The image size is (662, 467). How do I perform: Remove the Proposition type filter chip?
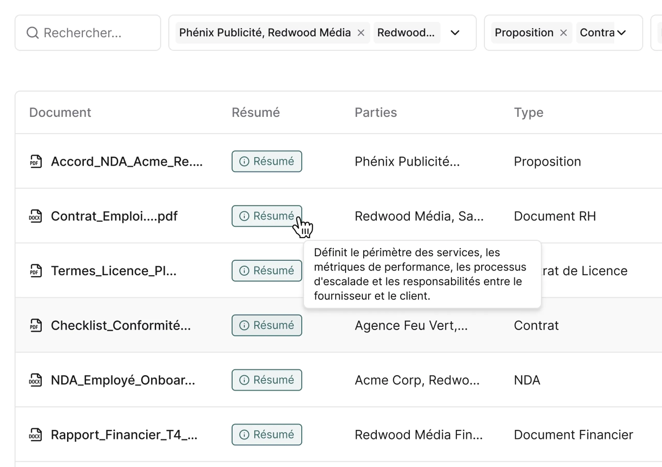[x=563, y=33]
